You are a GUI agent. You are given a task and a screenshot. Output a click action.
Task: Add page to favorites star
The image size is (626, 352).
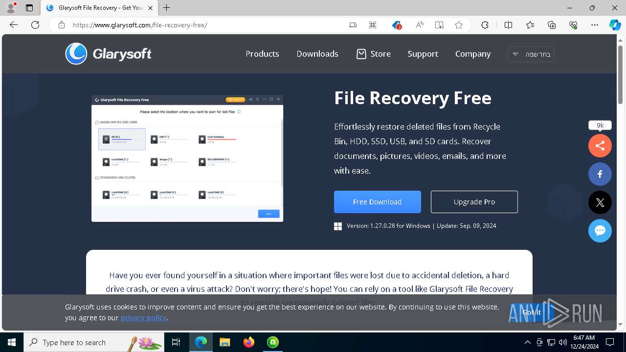(x=459, y=25)
